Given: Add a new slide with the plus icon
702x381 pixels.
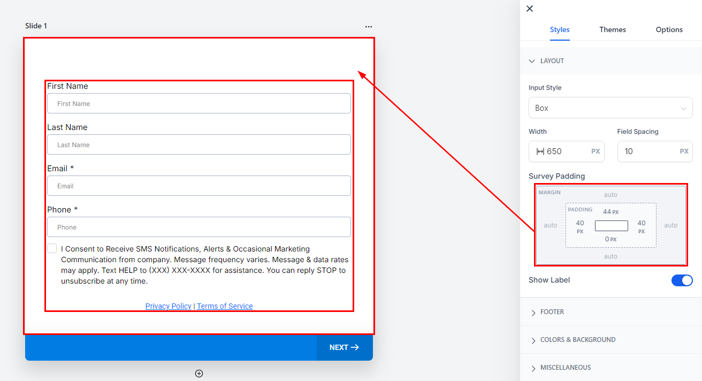Looking at the screenshot, I should click(x=199, y=374).
